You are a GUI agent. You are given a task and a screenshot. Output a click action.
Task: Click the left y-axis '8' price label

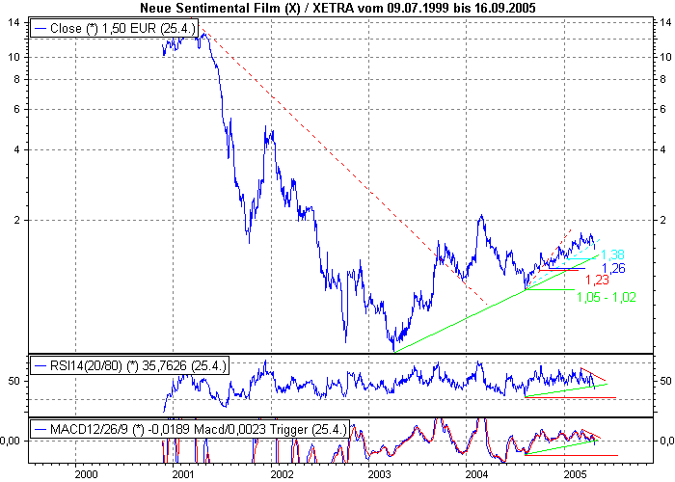[16, 79]
